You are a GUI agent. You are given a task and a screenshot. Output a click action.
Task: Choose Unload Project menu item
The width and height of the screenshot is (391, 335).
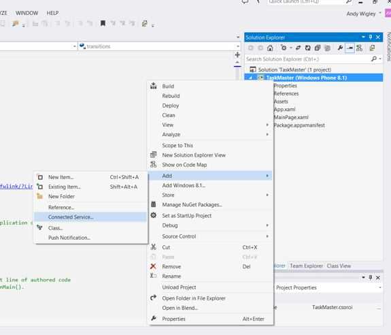211,287
